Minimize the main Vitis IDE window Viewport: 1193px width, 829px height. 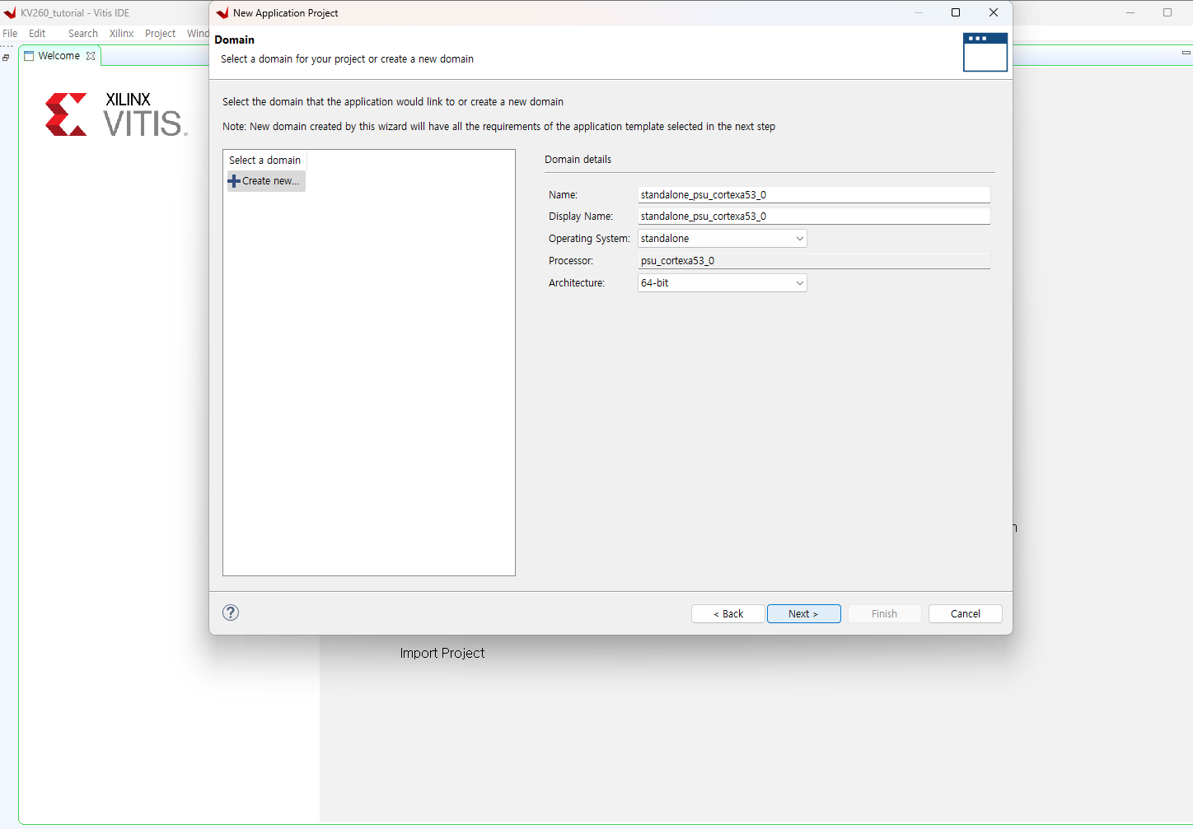tap(1130, 12)
